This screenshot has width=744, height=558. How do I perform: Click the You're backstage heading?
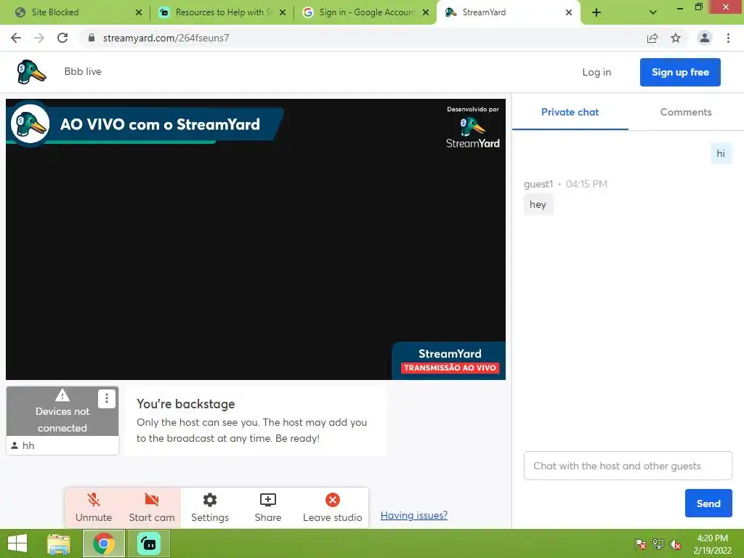[x=185, y=404]
